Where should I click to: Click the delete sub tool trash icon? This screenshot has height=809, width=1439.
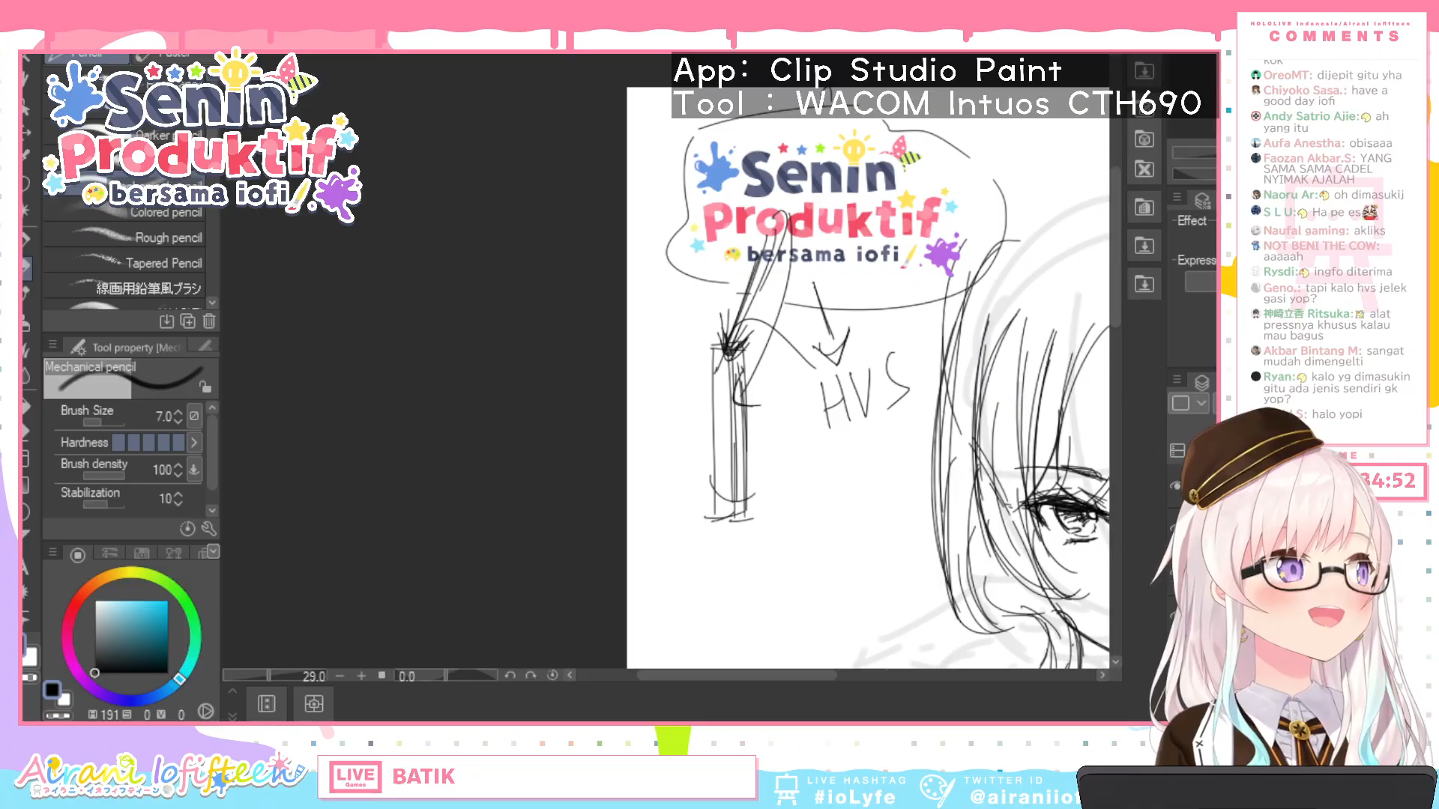tap(209, 321)
